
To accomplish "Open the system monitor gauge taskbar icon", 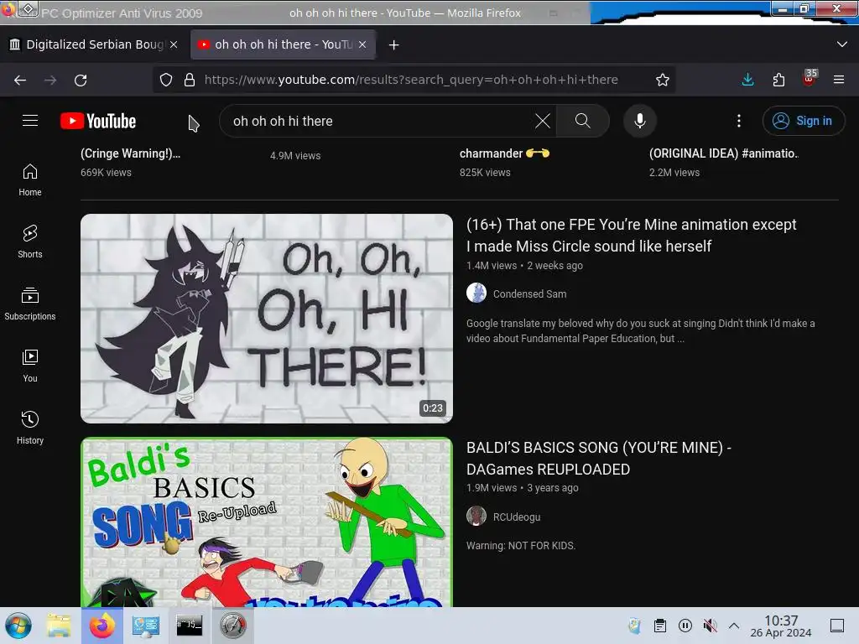I will pos(233,626).
